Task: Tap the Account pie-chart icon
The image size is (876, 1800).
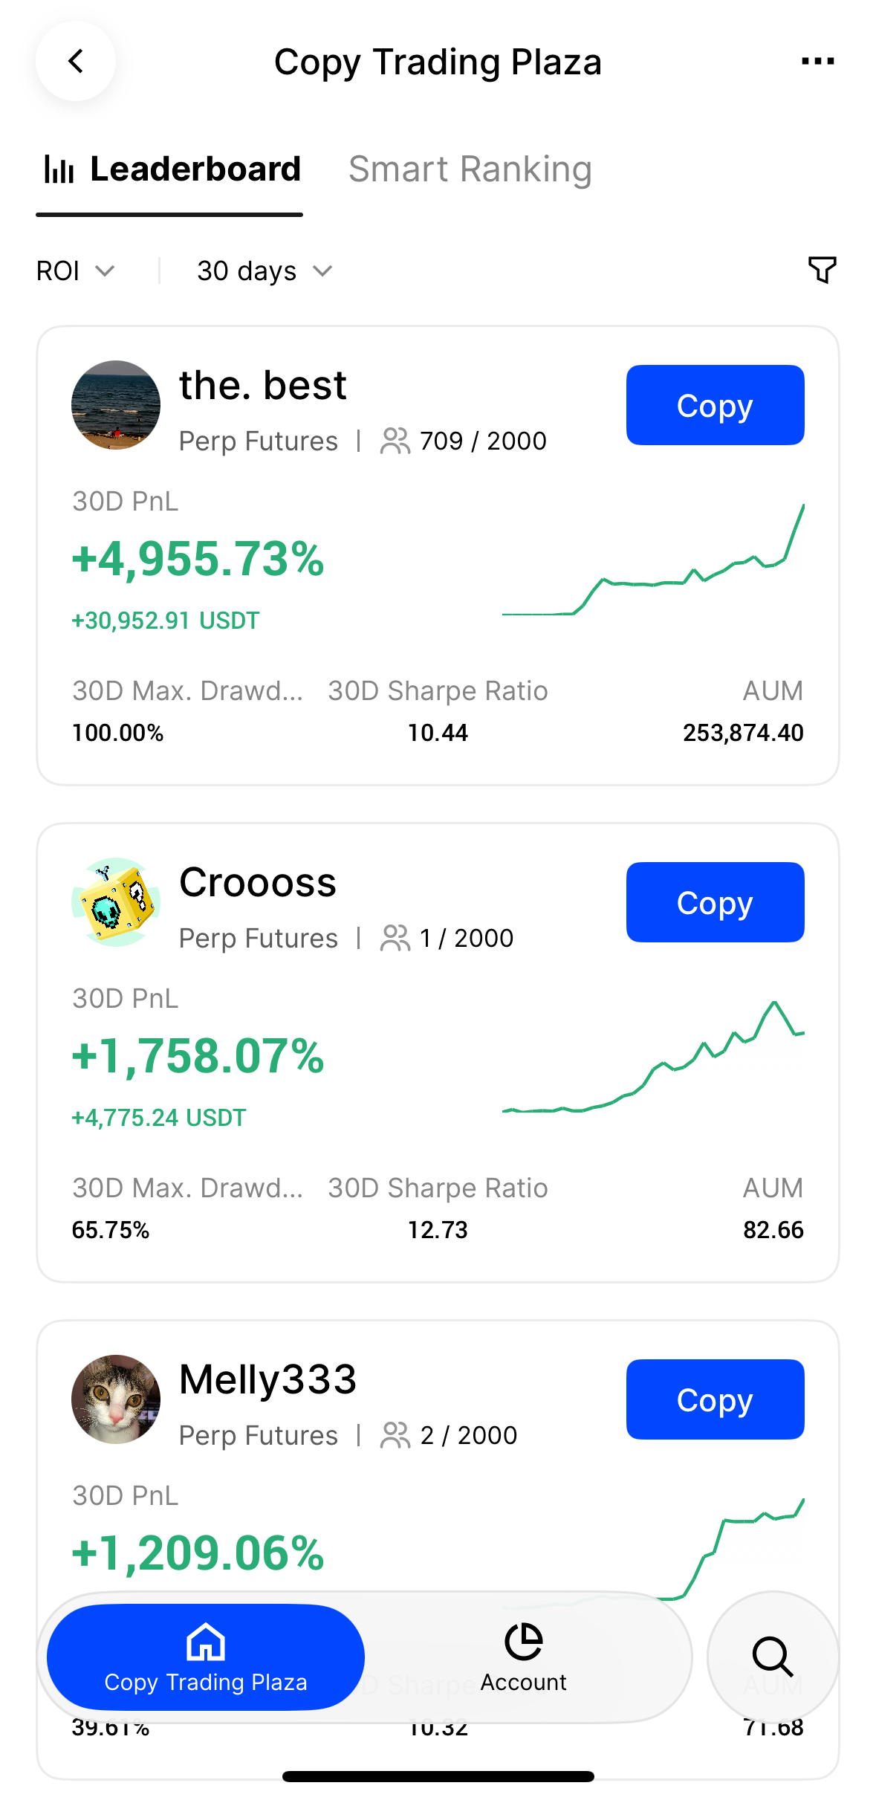Action: pos(523,1642)
